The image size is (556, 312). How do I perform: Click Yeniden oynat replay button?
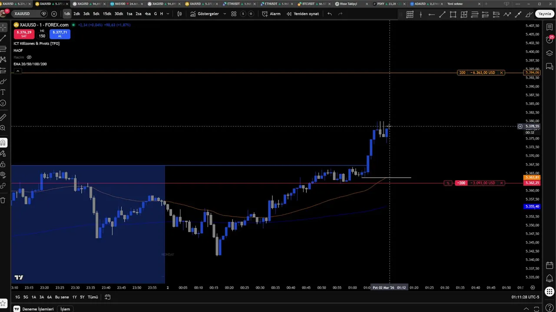pos(302,14)
